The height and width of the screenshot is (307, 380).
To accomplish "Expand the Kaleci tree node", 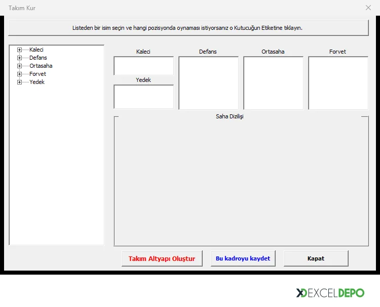I will [19, 50].
